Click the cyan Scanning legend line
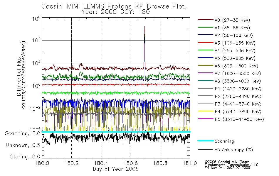Screen dimensions: 279x176 pos(206,141)
